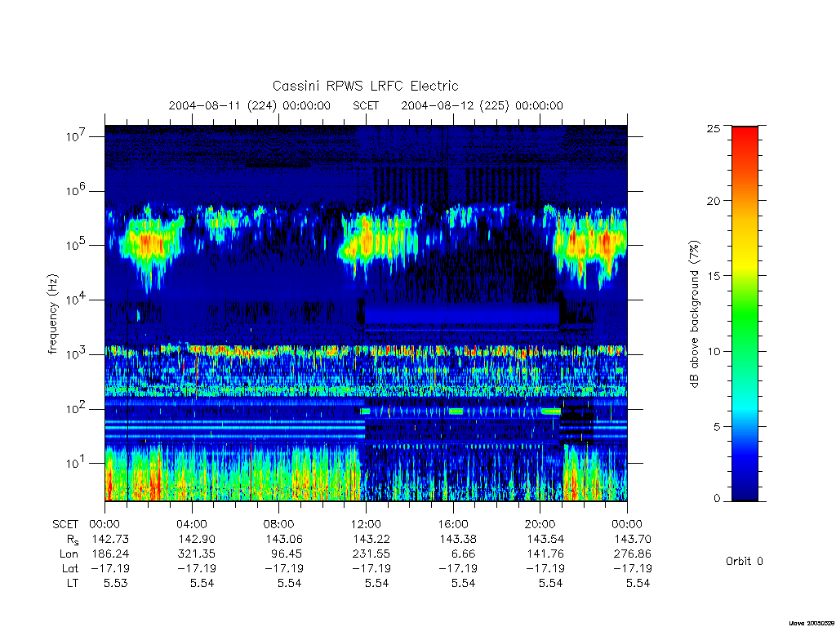Image resolution: width=836 pixels, height=627 pixels.
Task: Select the Rs value '143.38'
Action: tap(458, 539)
